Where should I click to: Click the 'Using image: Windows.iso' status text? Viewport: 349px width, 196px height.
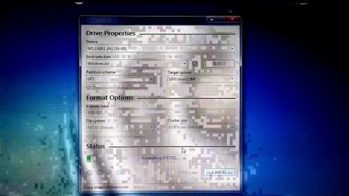pos(106,187)
